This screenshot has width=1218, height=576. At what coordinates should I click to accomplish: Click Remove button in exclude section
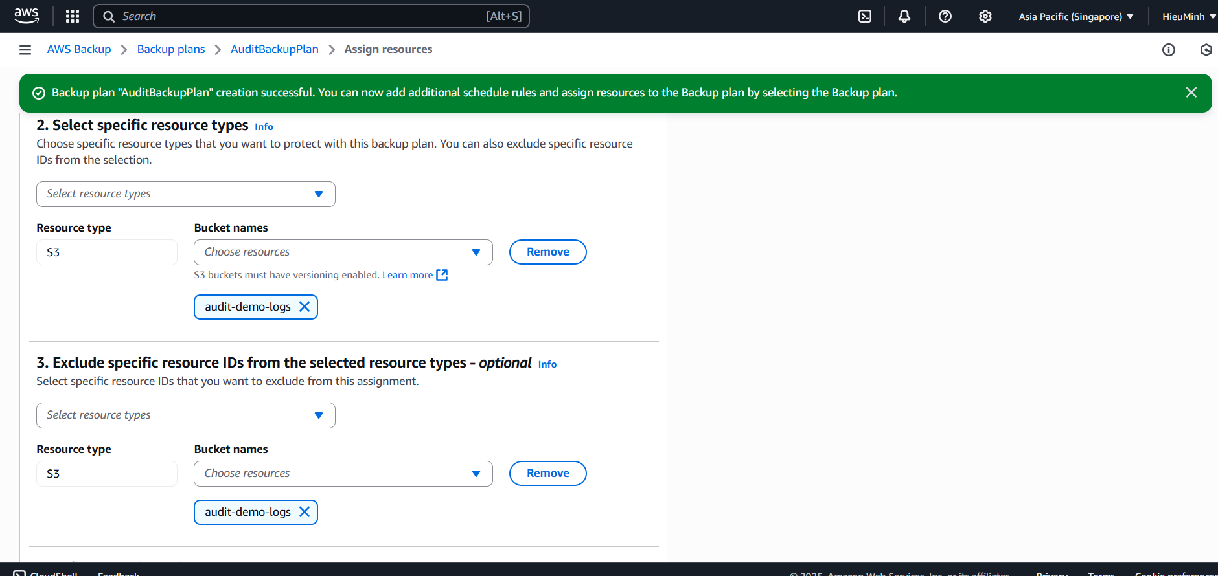click(x=548, y=474)
